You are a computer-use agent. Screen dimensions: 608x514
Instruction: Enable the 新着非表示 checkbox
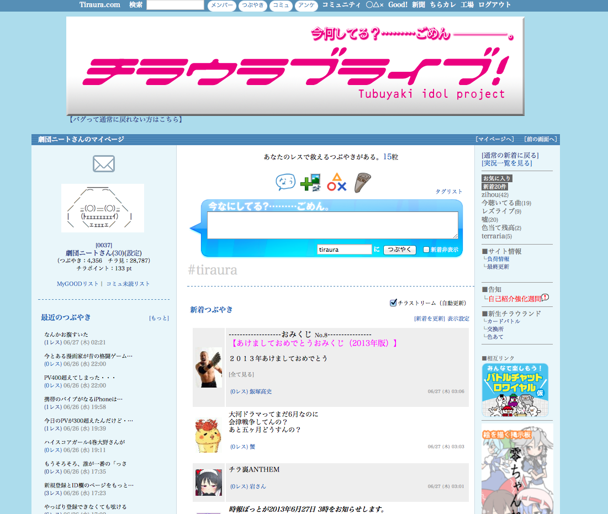[427, 249]
